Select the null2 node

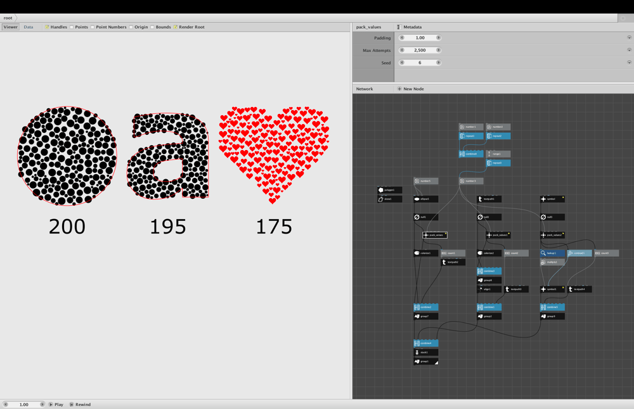(489, 217)
